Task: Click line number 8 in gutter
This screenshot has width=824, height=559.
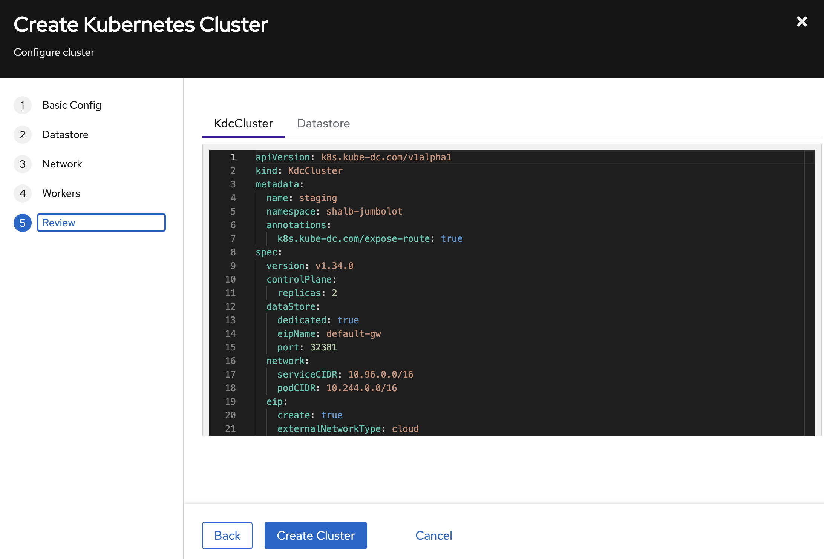Action: point(233,252)
